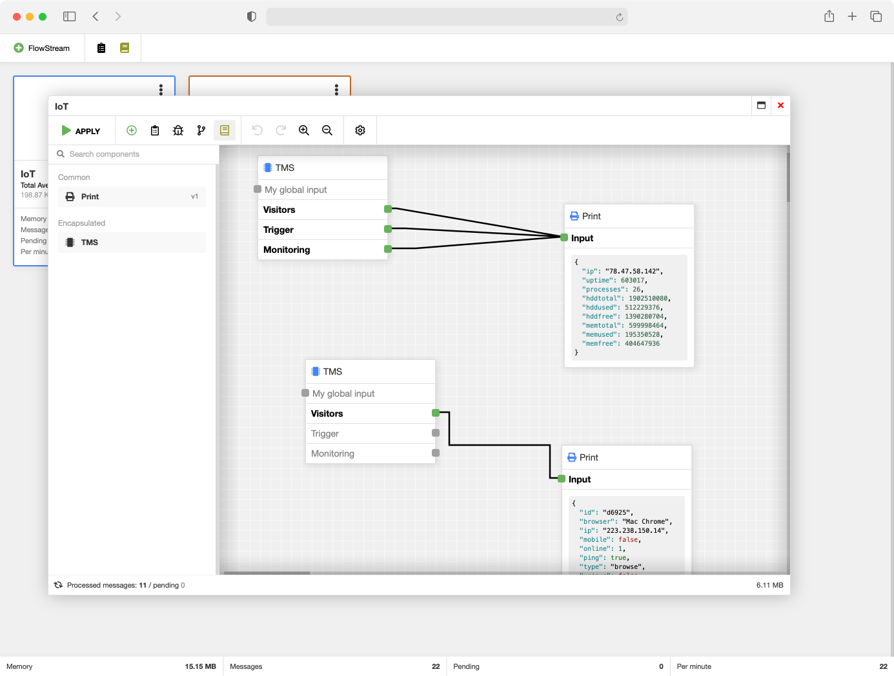894x676 pixels.
Task: Close the IoT window with the red X
Action: pyautogui.click(x=780, y=106)
